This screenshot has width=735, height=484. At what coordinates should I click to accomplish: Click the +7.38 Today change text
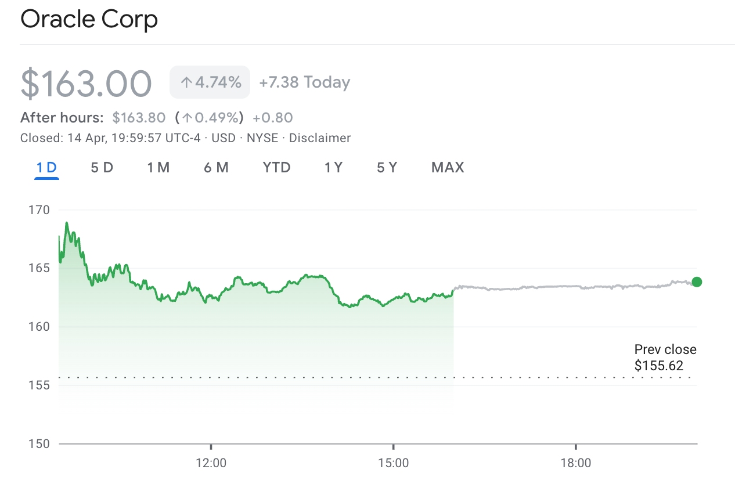[x=304, y=82]
